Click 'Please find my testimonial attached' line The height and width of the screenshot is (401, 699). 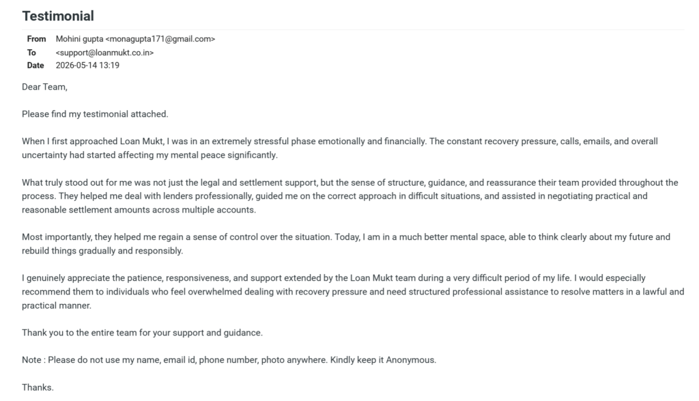(x=95, y=114)
